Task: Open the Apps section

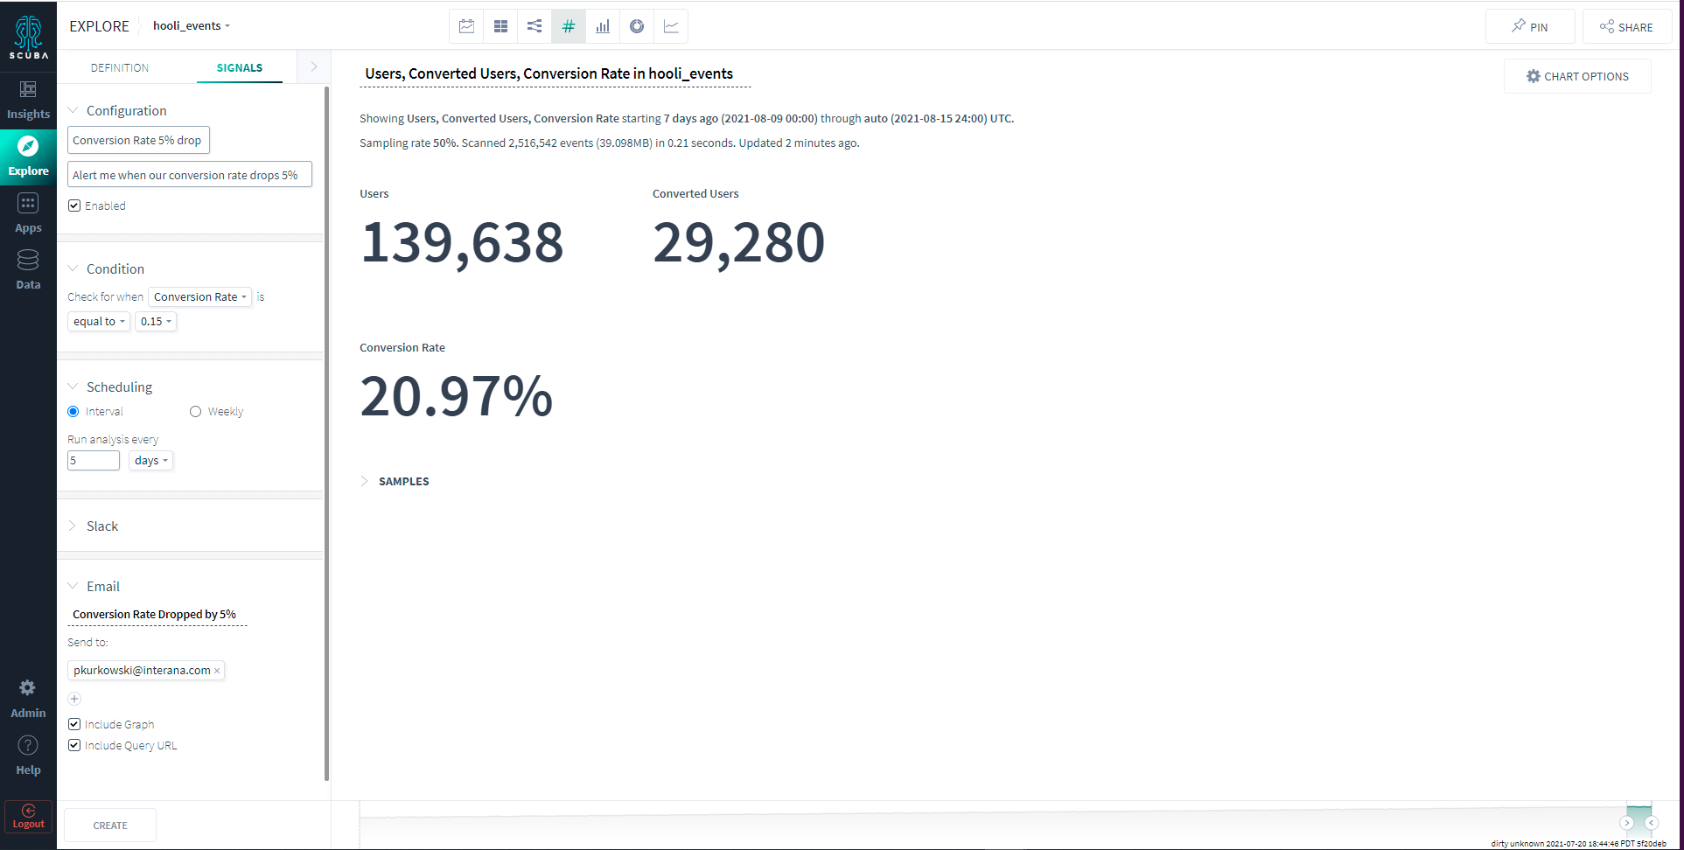Action: point(28,214)
